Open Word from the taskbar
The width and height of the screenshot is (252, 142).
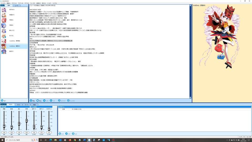(84, 140)
